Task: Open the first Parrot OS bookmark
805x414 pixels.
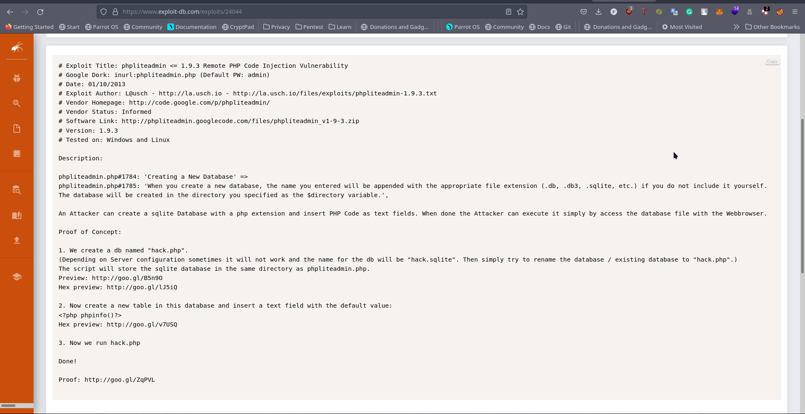Action: [101, 27]
